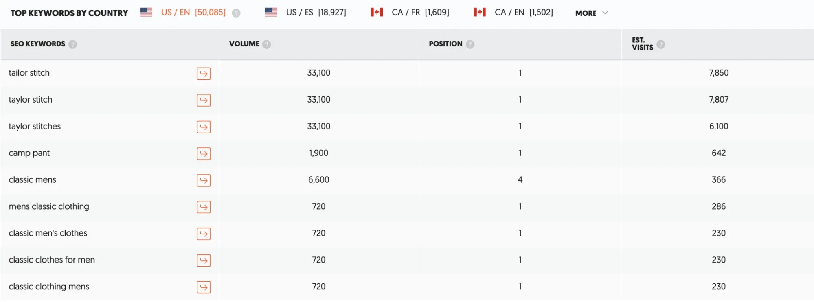Click the 'classic clothes for men' keyword

(x=52, y=260)
